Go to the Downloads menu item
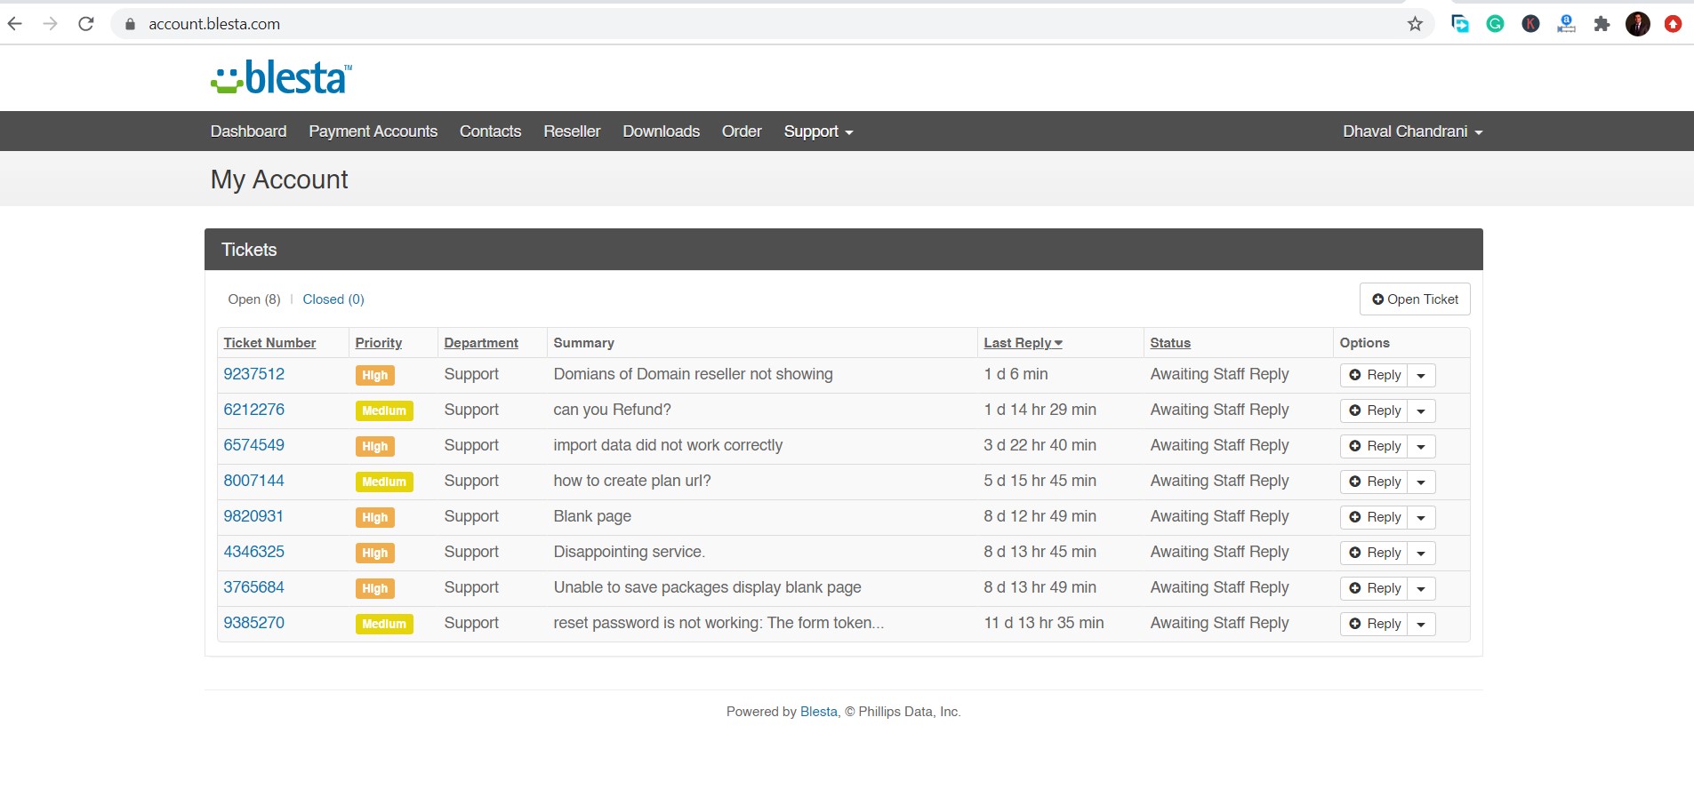 coord(661,132)
